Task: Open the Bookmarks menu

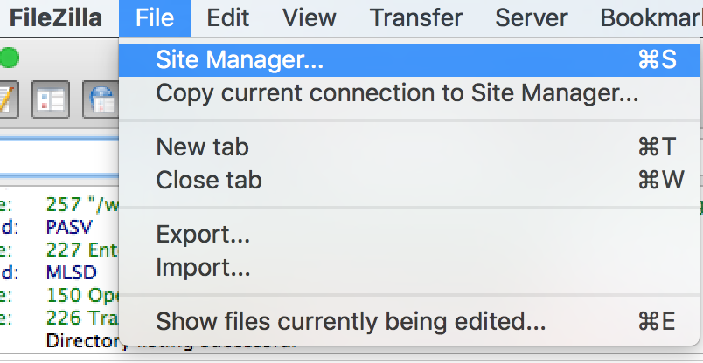Action: point(651,18)
